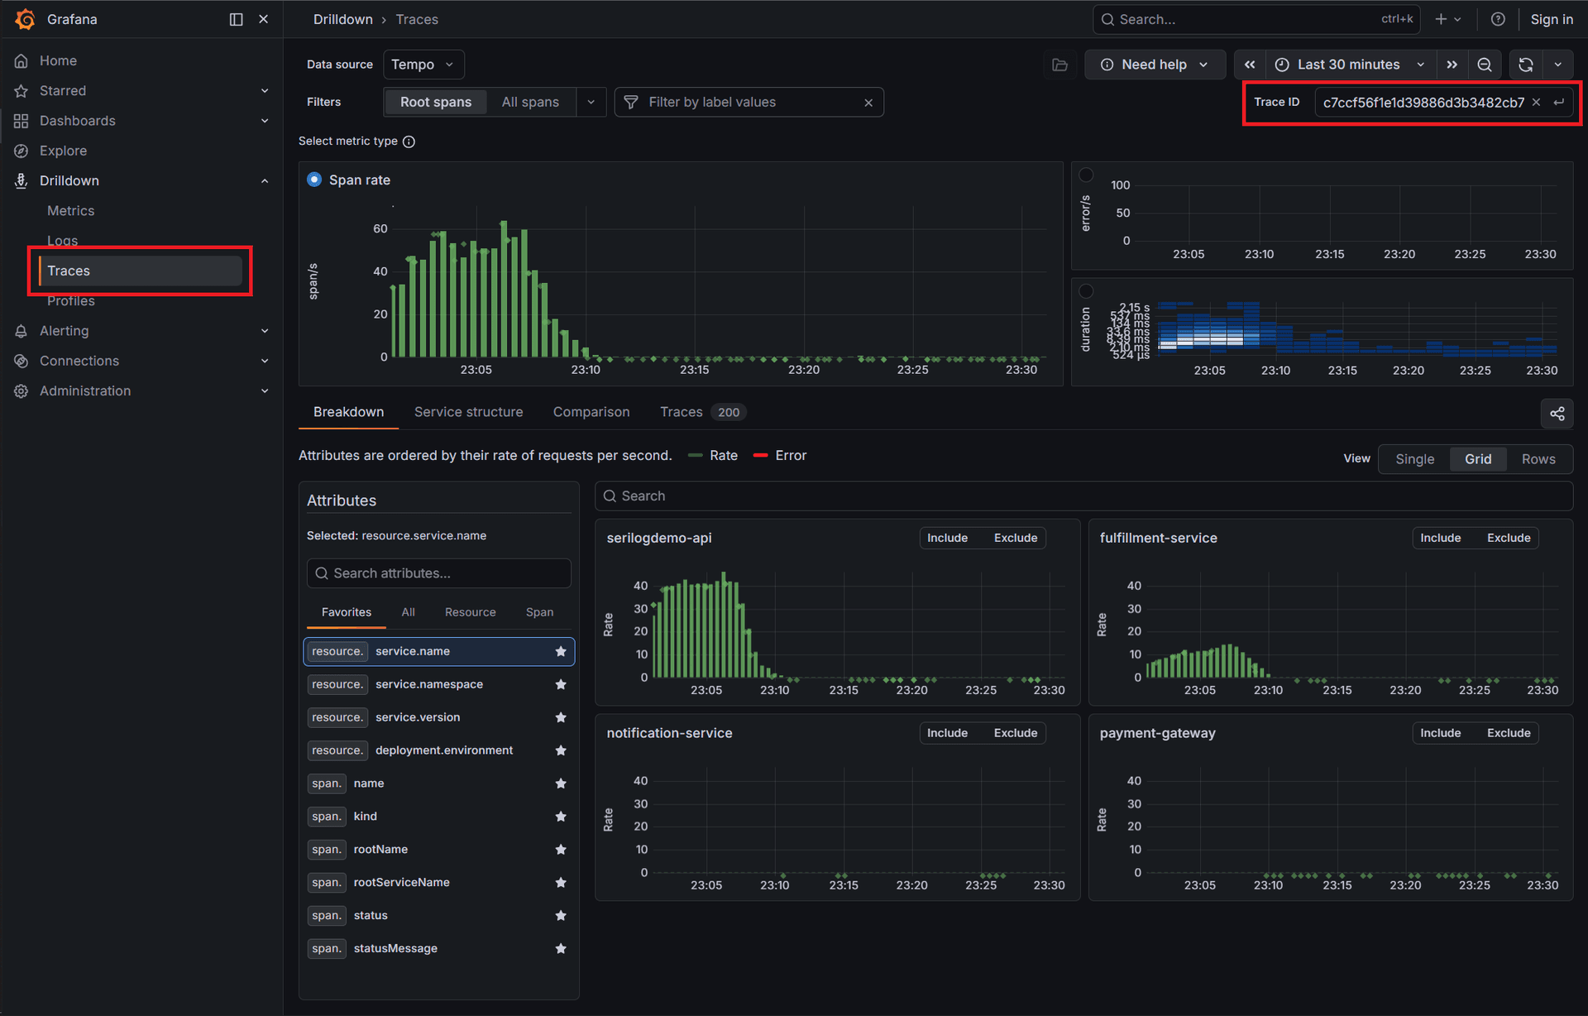Include the fulfillment-service
Viewport: 1588px width, 1016px height.
click(1440, 537)
